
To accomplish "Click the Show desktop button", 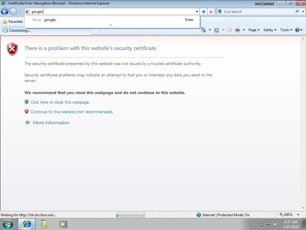I will click(x=304, y=224).
